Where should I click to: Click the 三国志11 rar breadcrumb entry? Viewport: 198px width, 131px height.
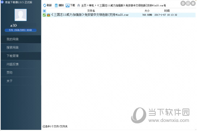131,5
